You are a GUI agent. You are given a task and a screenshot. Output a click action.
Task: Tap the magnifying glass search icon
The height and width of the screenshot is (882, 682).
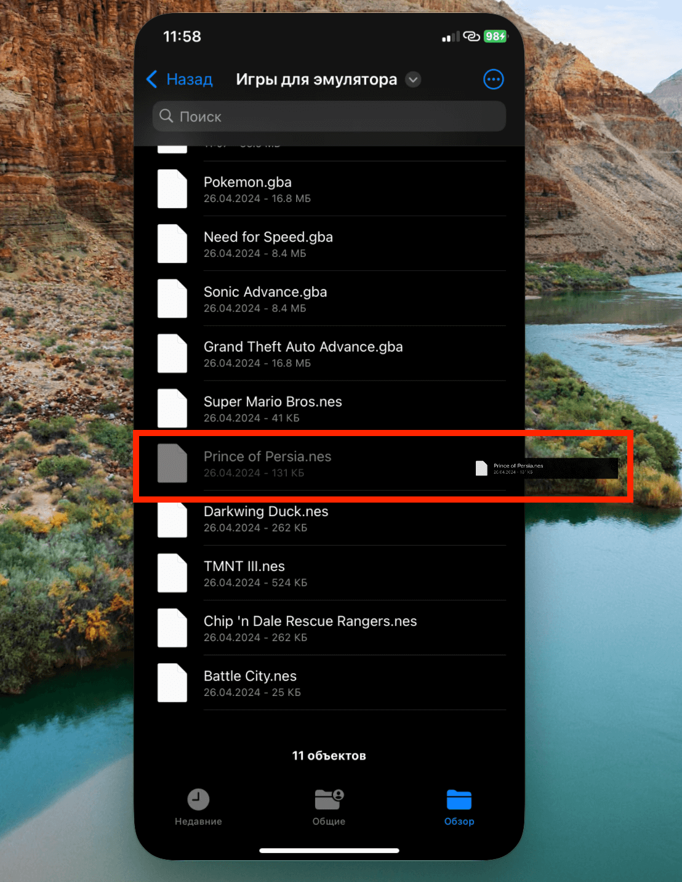[166, 116]
